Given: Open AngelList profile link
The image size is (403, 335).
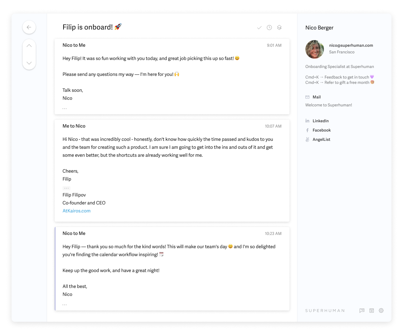Looking at the screenshot, I should coord(321,140).
